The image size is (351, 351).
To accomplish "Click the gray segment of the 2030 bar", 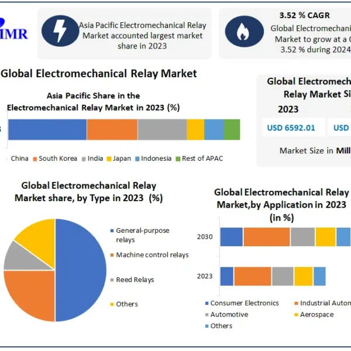I will click(x=302, y=237).
